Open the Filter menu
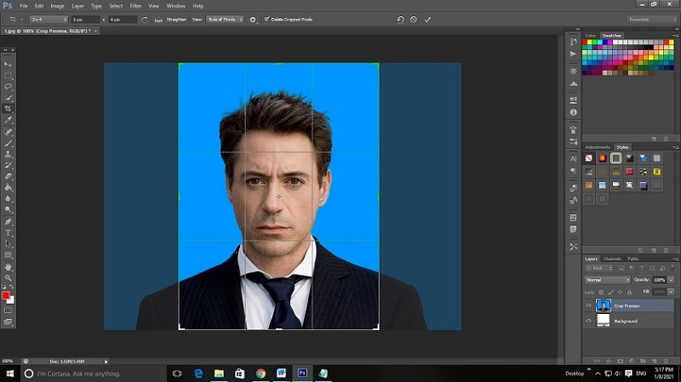 (x=135, y=6)
